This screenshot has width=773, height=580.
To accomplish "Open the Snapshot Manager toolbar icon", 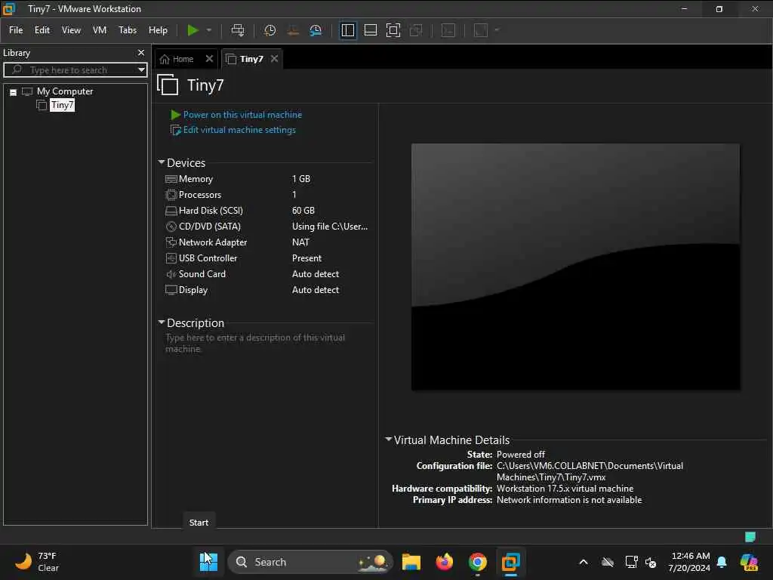I will click(316, 30).
